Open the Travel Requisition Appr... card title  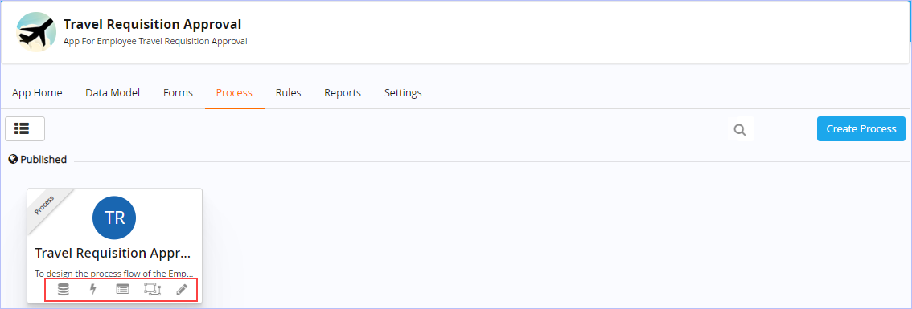coord(113,254)
